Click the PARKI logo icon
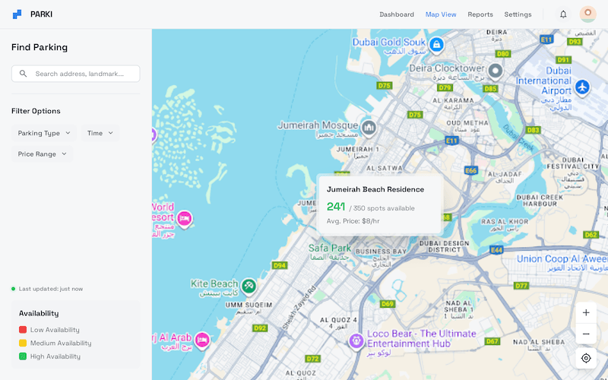608x380 pixels. 17,14
